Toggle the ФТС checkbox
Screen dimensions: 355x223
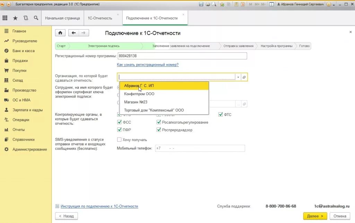220,115
